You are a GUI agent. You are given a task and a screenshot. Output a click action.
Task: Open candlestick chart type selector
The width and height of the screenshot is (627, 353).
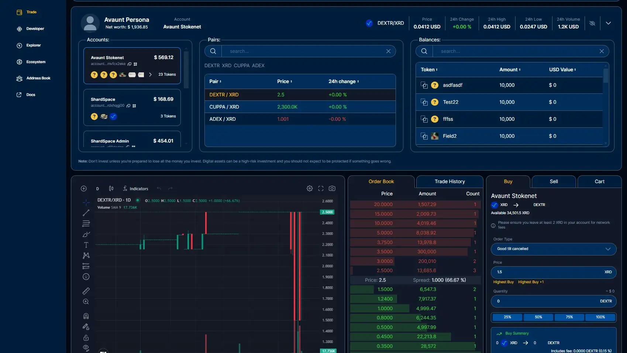(x=111, y=189)
